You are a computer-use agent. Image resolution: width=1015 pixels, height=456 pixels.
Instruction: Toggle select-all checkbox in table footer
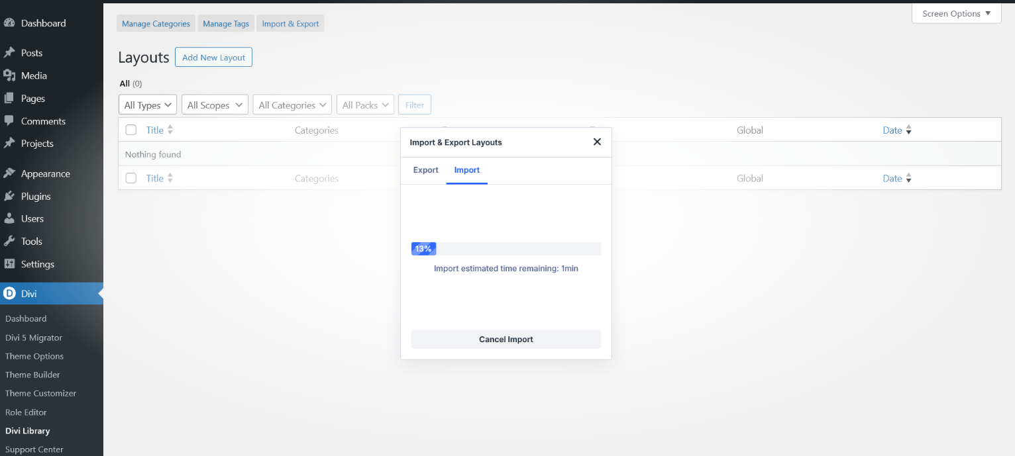(x=131, y=178)
